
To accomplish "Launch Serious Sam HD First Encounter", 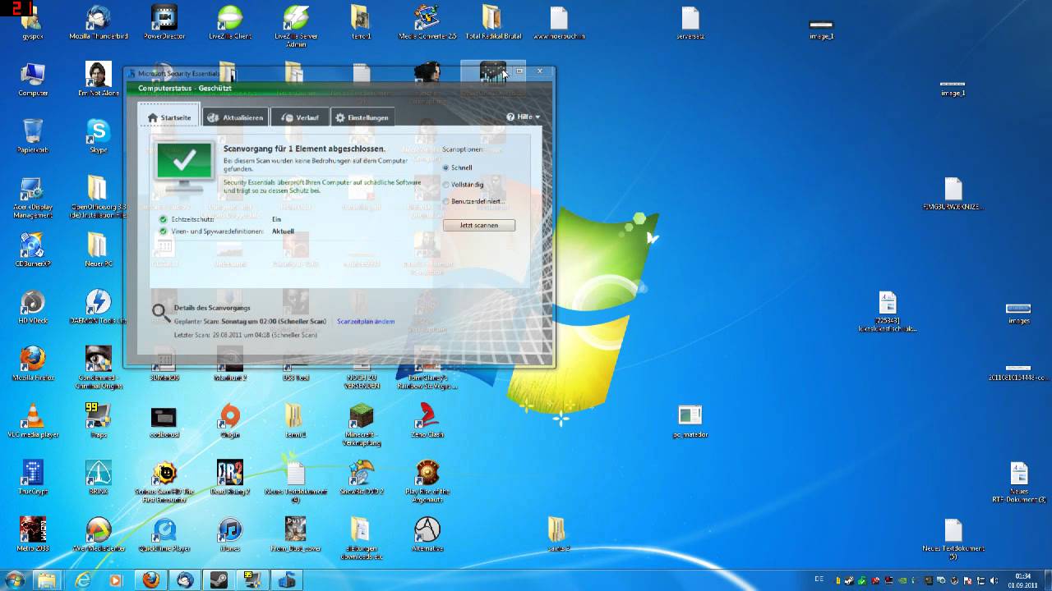I will click(x=164, y=481).
